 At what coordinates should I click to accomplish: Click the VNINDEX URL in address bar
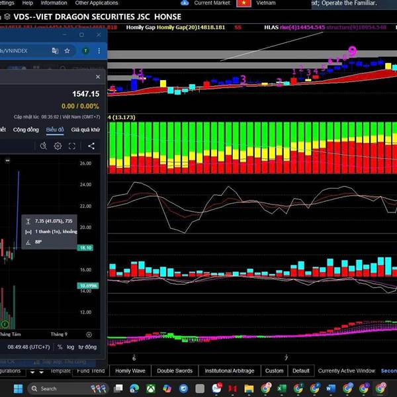pos(14,51)
